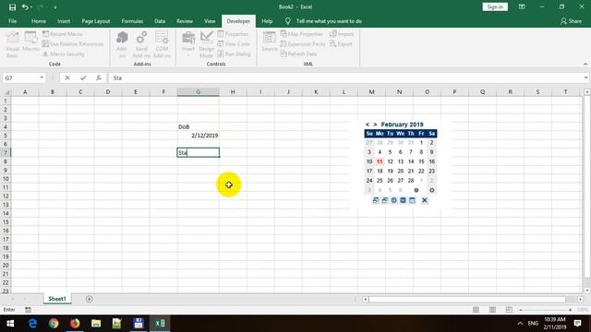Launch Firefox from the taskbar
591x332 pixels.
75,324
